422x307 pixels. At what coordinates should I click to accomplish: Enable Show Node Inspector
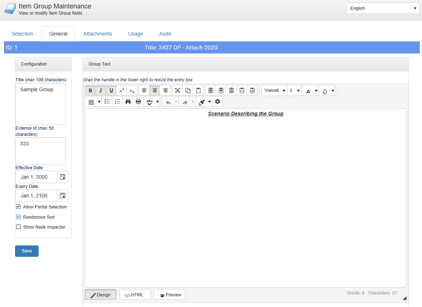pyautogui.click(x=18, y=227)
